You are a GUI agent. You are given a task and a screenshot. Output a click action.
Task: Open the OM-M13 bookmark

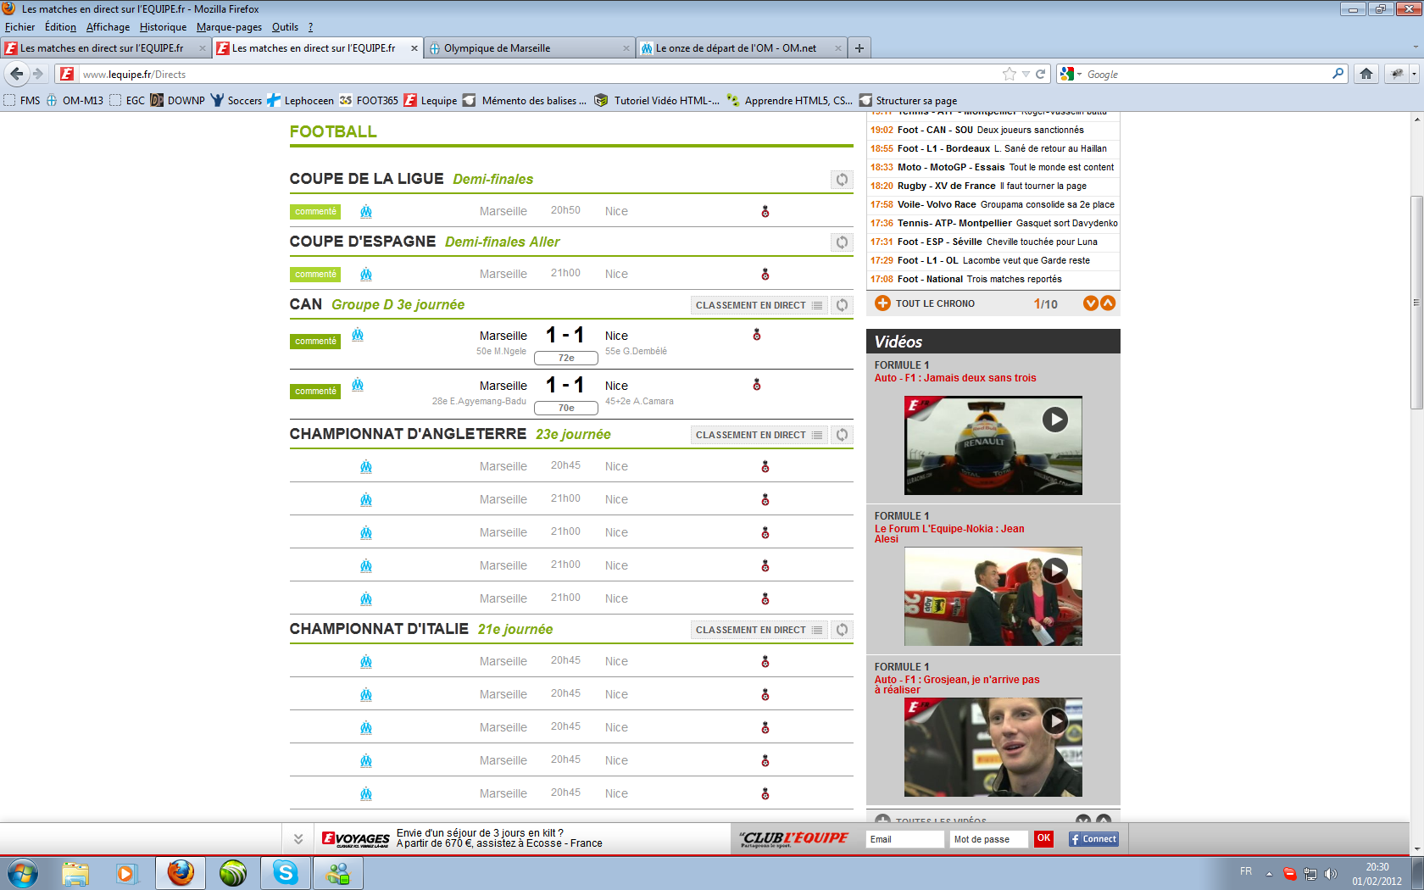coord(75,100)
